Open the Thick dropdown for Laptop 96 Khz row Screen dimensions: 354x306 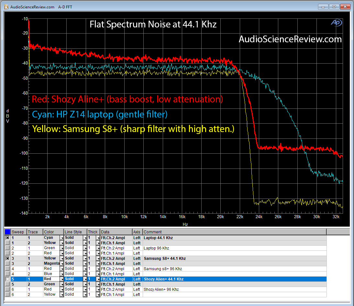[x=98, y=248]
